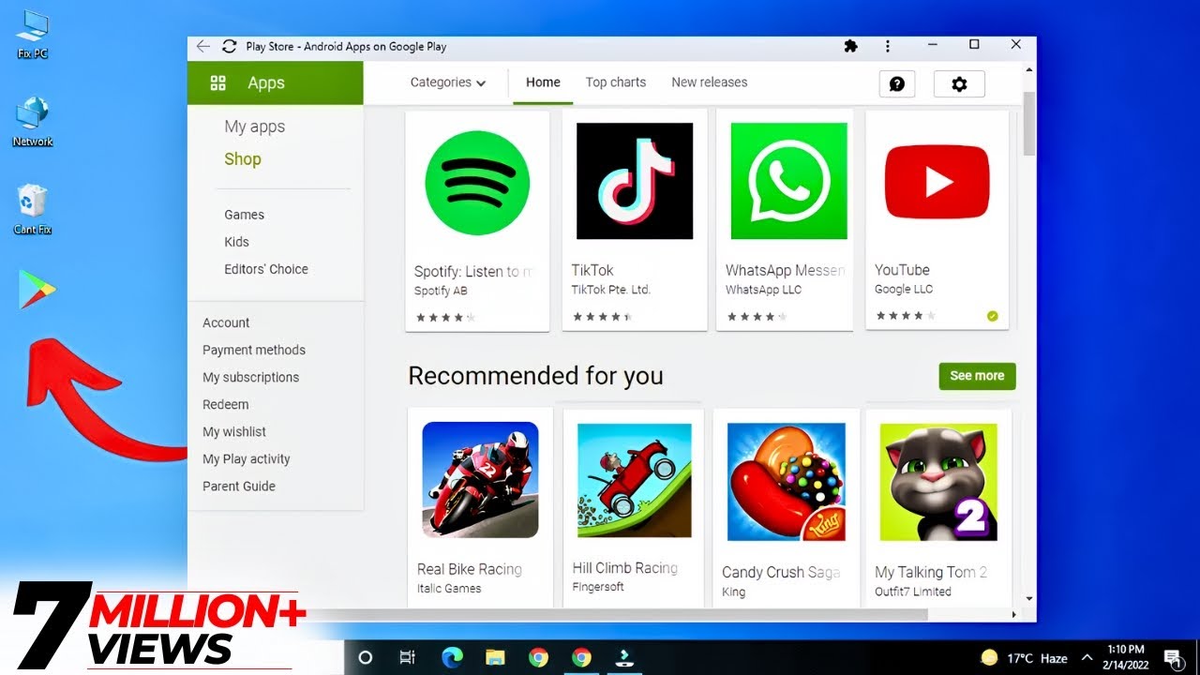1200x675 pixels.
Task: Click the scroll up arrow
Action: click(x=1029, y=70)
